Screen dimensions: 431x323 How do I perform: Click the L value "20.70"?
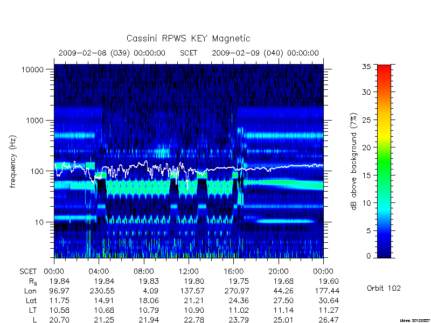(x=59, y=320)
